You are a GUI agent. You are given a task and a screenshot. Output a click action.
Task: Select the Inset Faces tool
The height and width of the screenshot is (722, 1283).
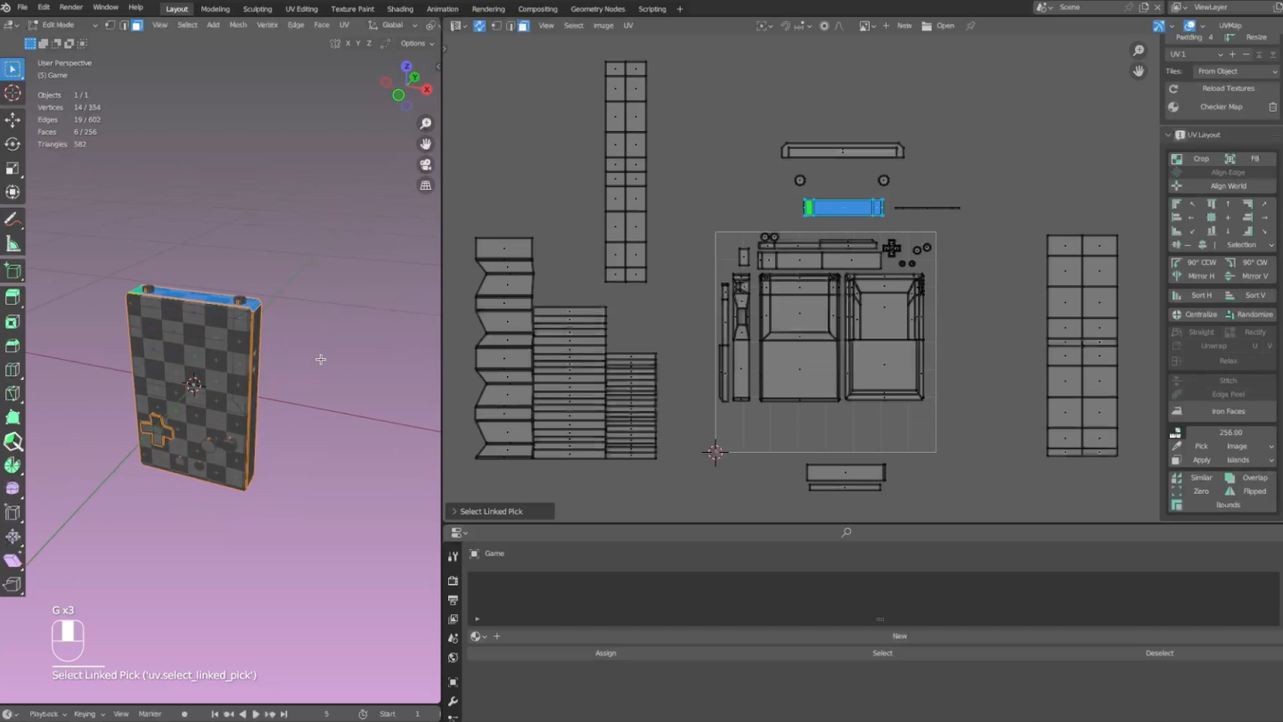[x=12, y=321]
